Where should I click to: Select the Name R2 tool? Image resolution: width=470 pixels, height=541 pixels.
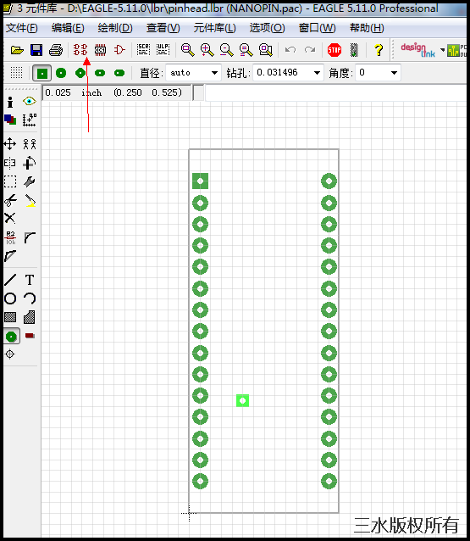point(11,238)
